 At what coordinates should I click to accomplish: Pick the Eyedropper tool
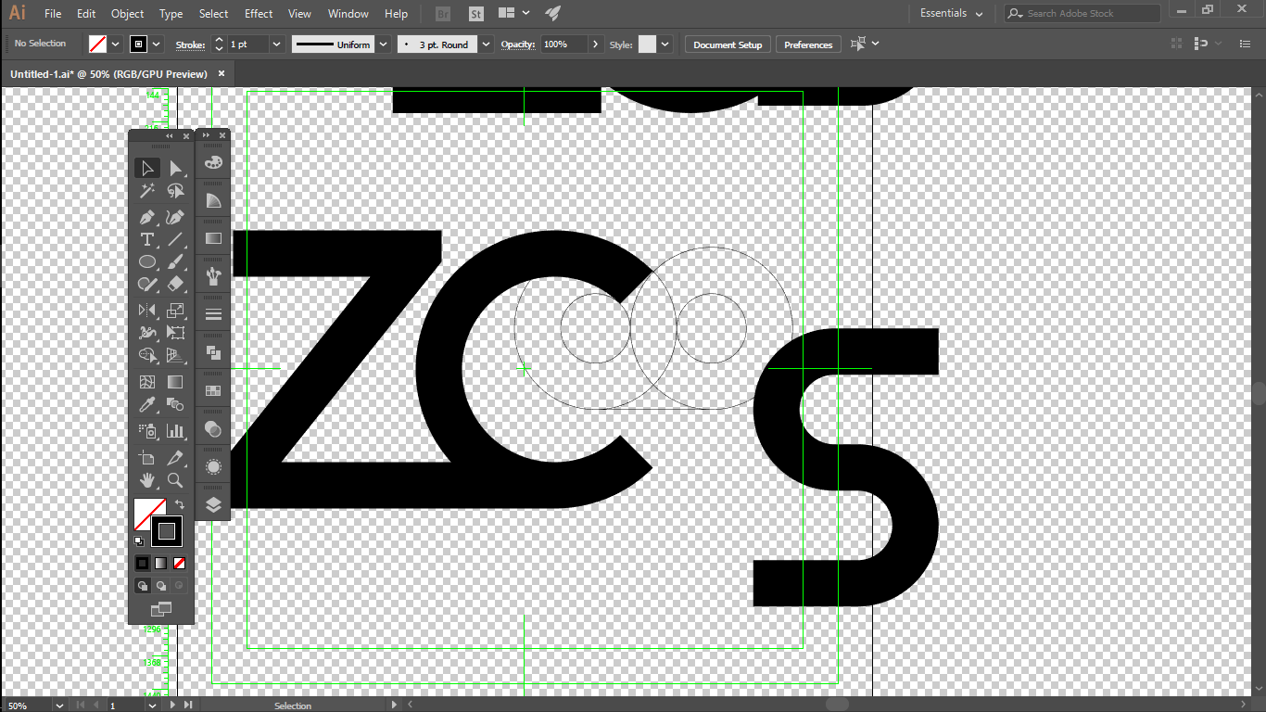tap(146, 404)
